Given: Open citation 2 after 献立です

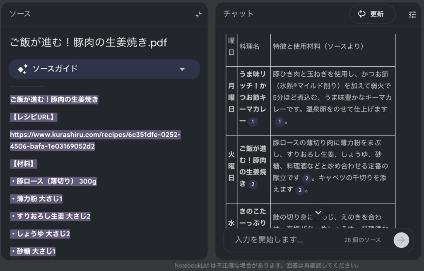Looking at the screenshot, I should [x=306, y=179].
